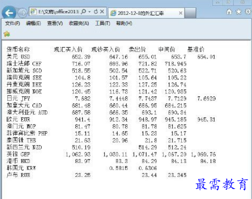The image size is (252, 199).
Task: Open the 编辑(E) menu
Action: tap(33, 23)
